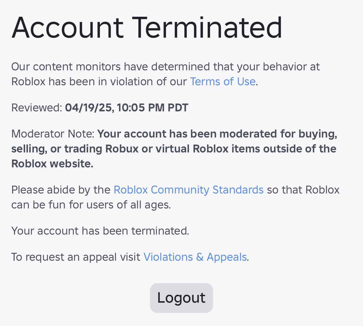The image size is (363, 326).
Task: Click the 'Our content monitors have determined' line
Action: pos(166,67)
